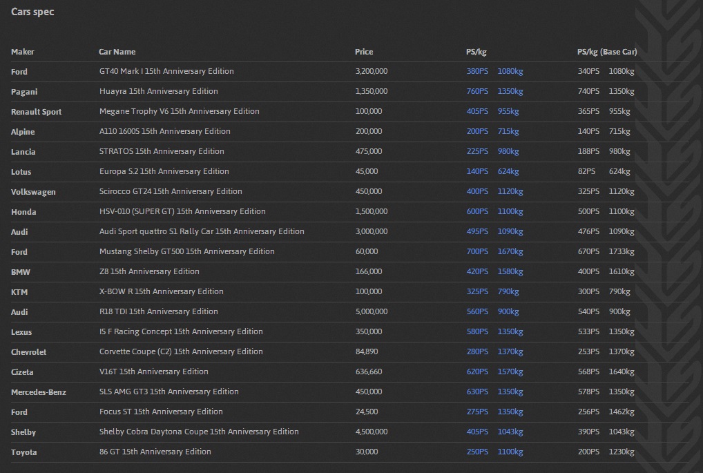Click Europa S.2 15th Anniversary Edition
This screenshot has height=473, width=703.
[164, 171]
